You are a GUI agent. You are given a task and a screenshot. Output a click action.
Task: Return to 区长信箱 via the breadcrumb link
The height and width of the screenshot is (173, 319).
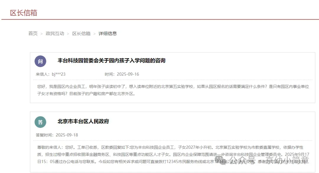(x=81, y=34)
